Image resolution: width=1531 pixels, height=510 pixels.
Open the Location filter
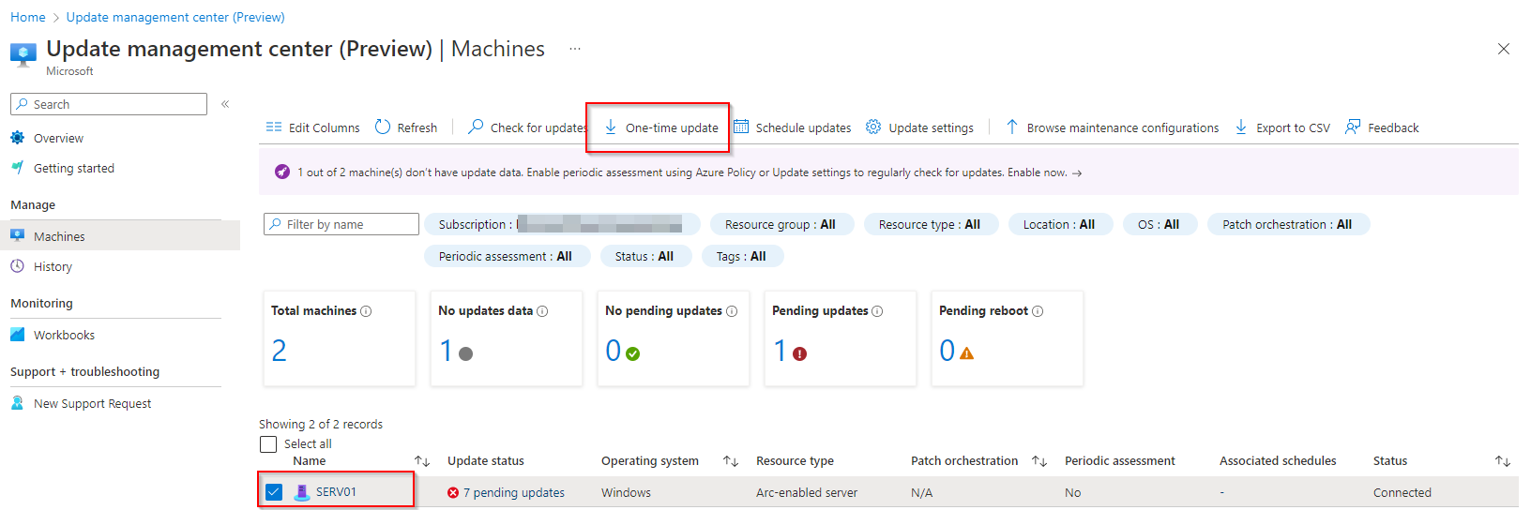coord(1059,224)
